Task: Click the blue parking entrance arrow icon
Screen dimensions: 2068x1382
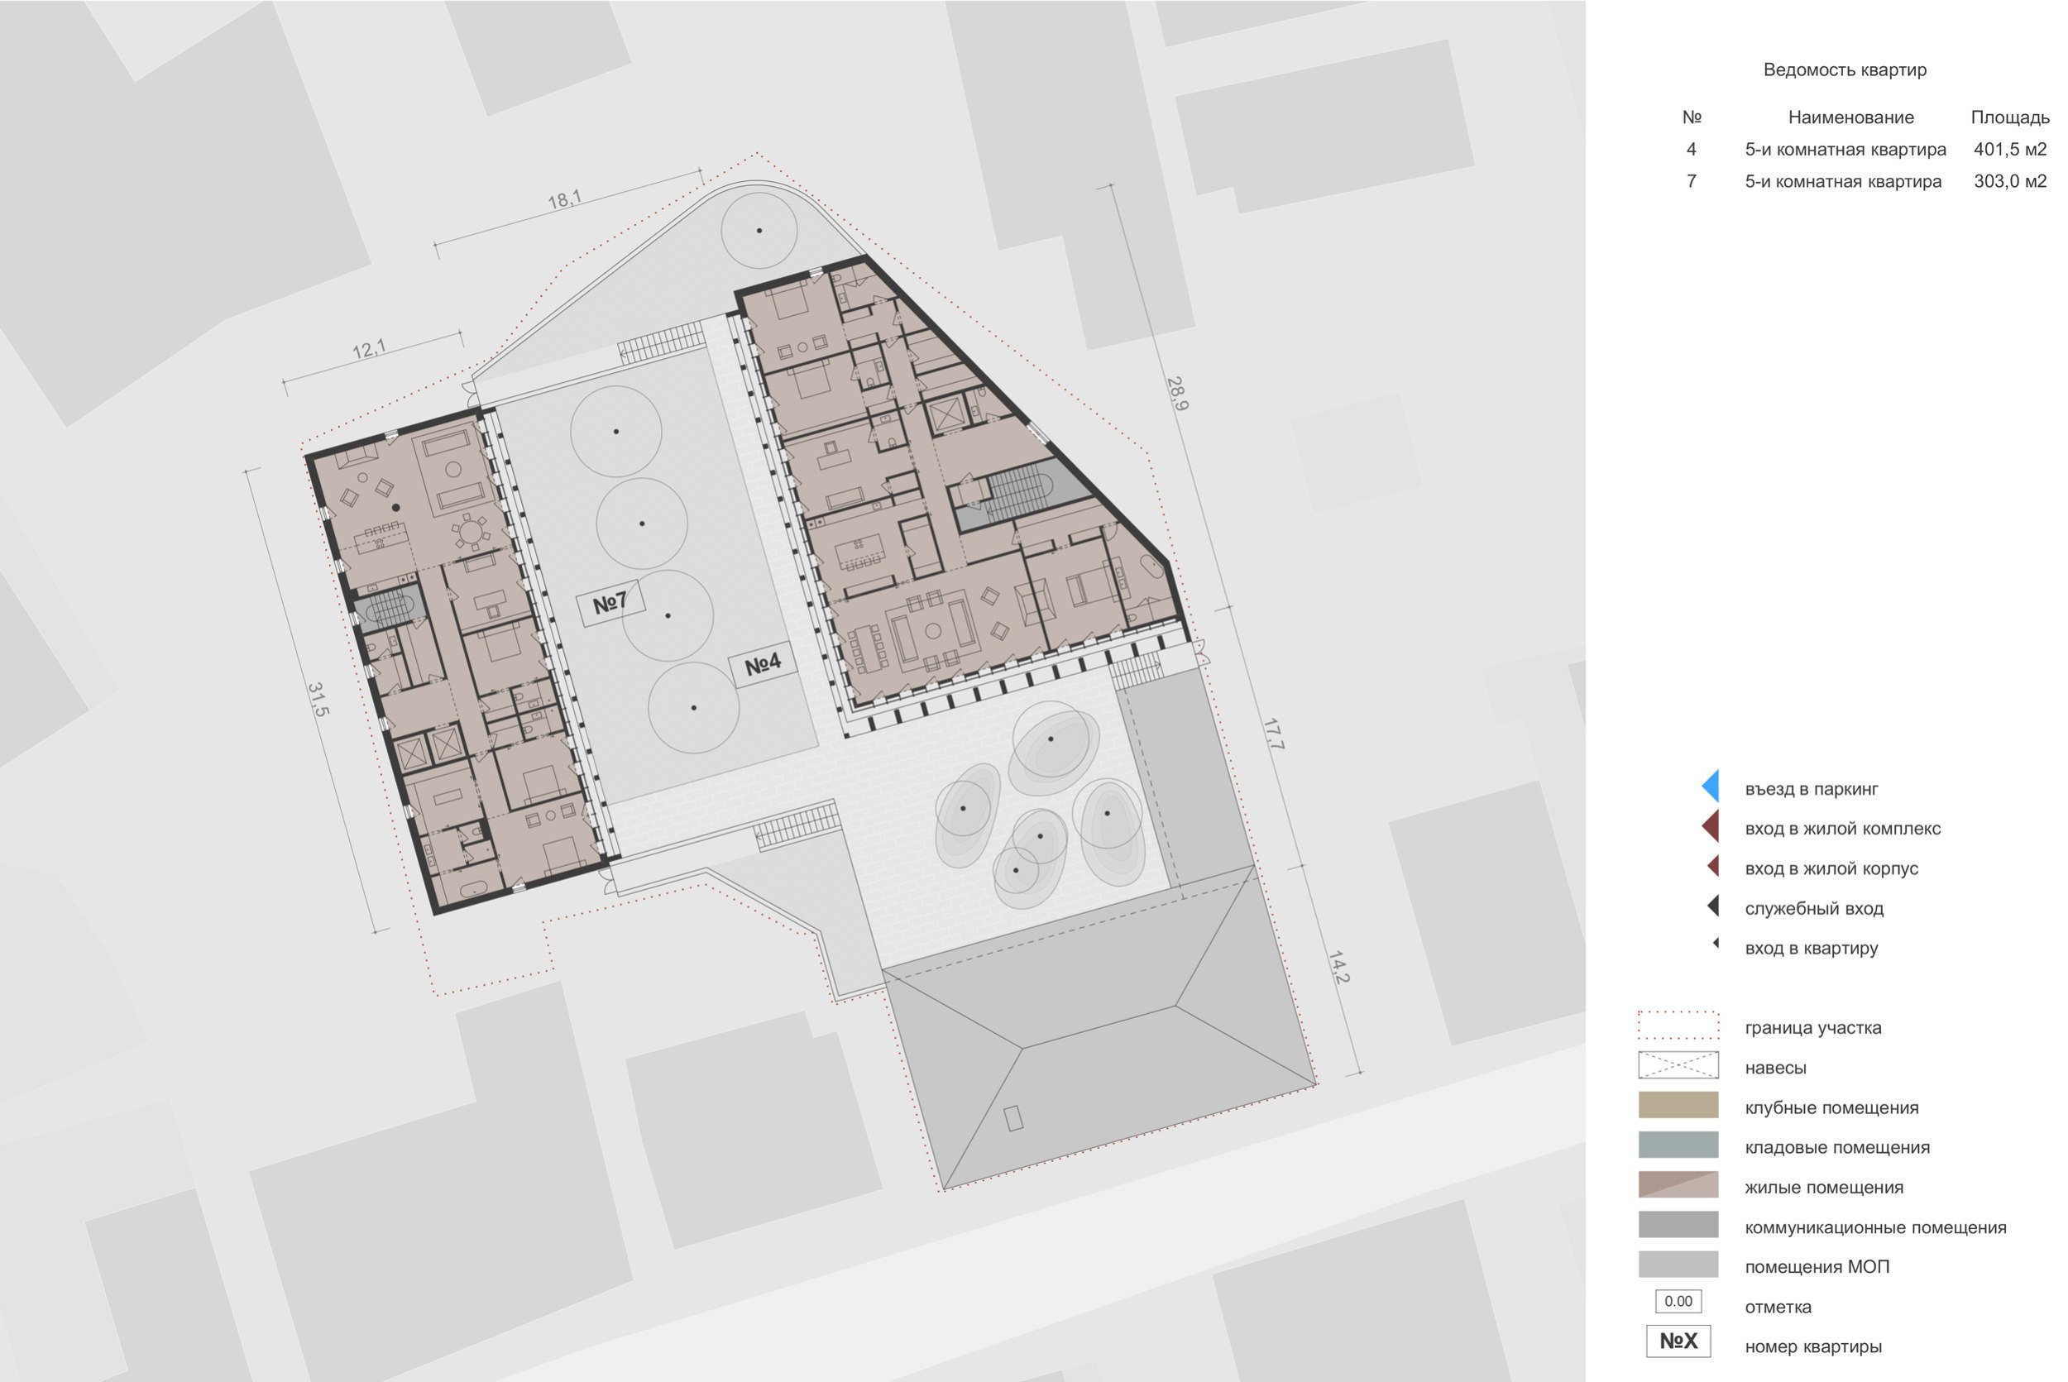Action: 1710,787
